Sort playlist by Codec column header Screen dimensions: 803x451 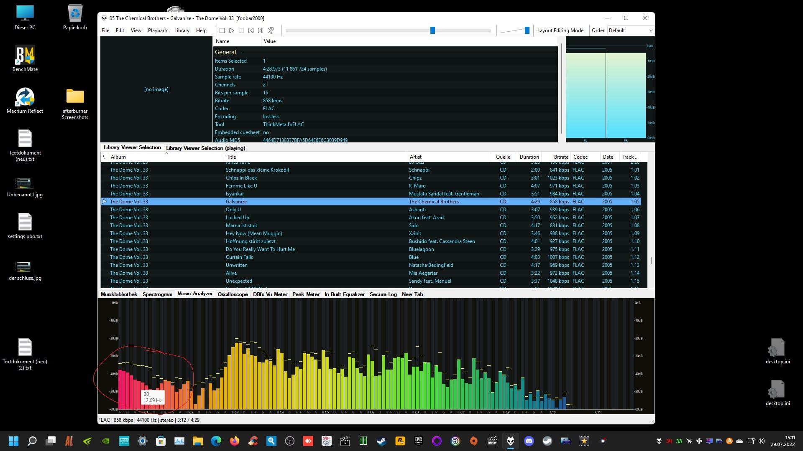pyautogui.click(x=585, y=157)
